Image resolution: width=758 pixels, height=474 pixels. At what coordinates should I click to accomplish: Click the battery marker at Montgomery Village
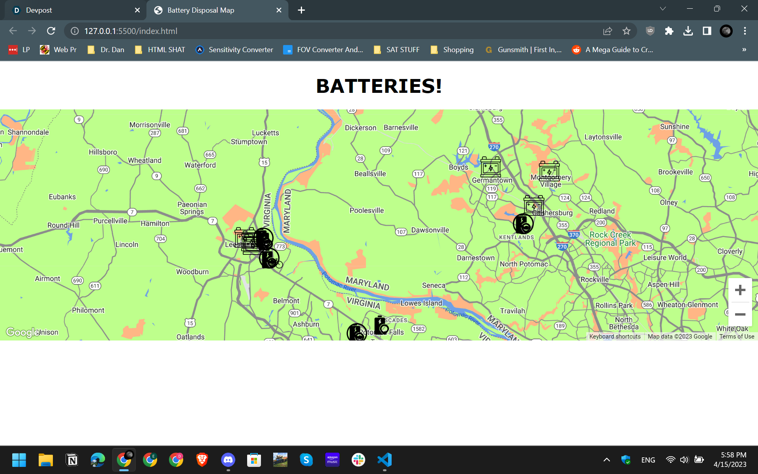549,171
